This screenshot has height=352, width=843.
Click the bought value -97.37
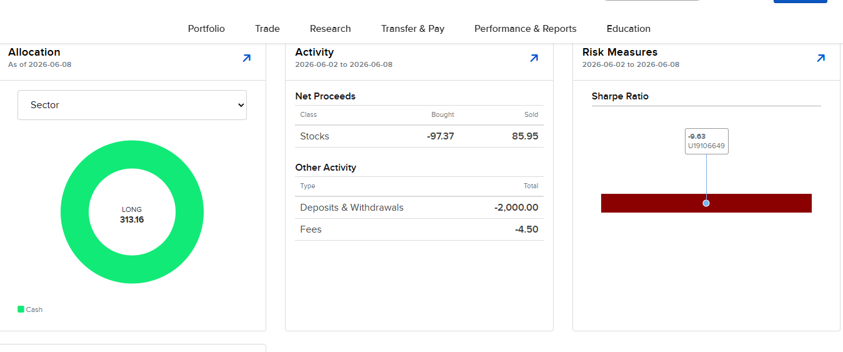click(441, 136)
